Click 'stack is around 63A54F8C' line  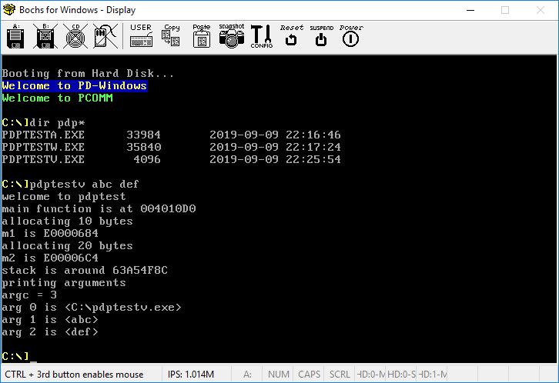tap(85, 270)
